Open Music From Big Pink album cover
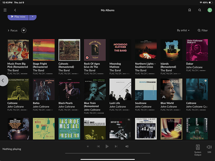The height and width of the screenshot is (161, 215). pos(18,50)
